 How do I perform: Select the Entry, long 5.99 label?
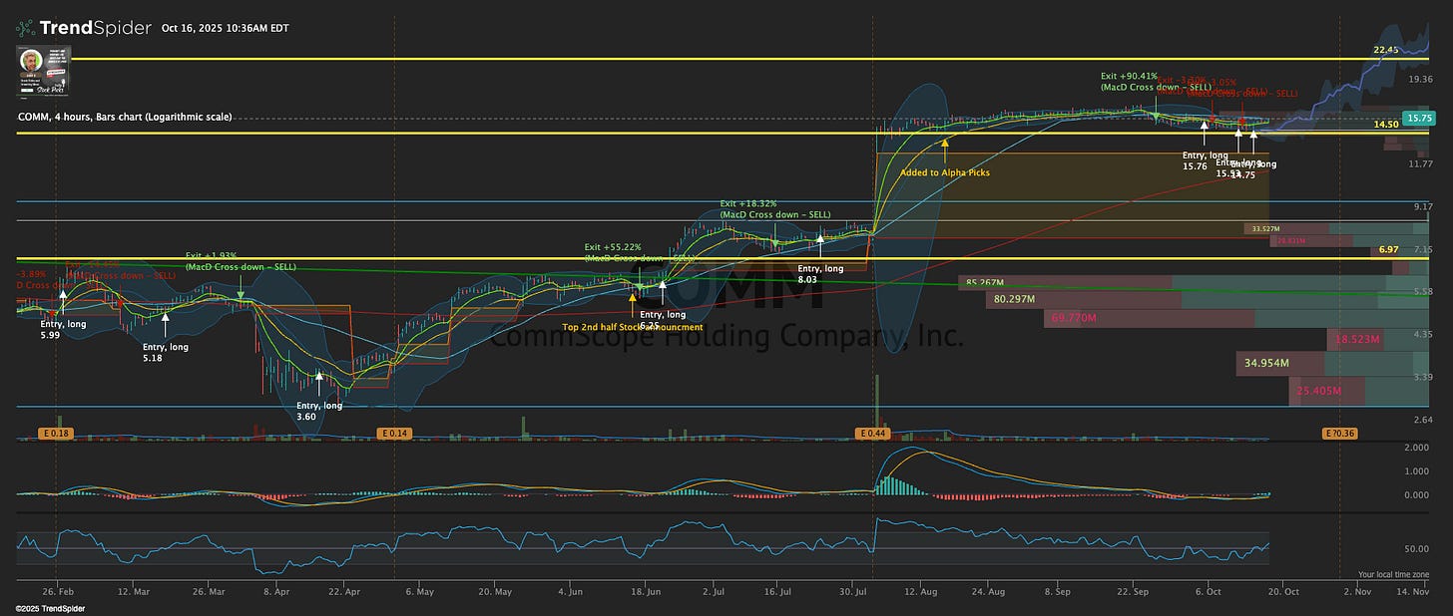click(63, 328)
